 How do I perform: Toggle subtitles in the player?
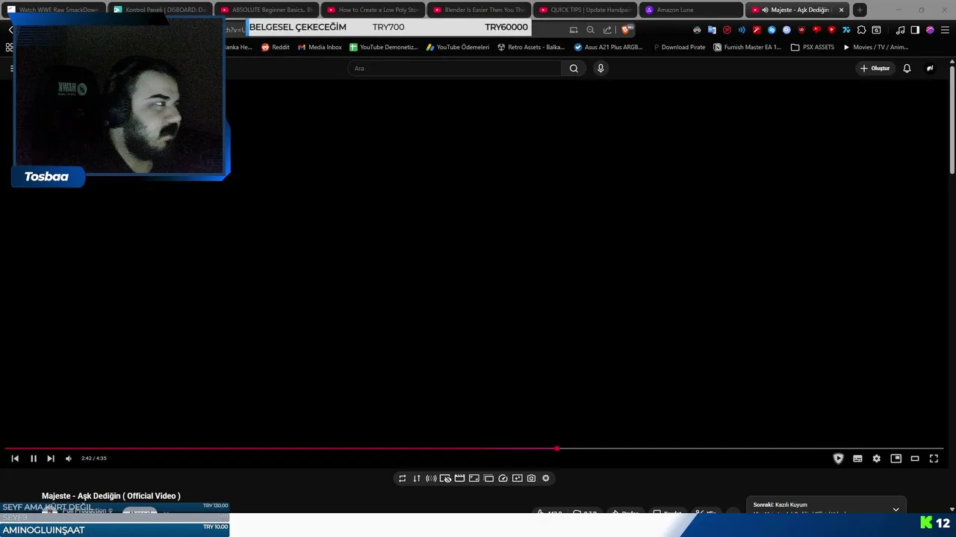857,459
